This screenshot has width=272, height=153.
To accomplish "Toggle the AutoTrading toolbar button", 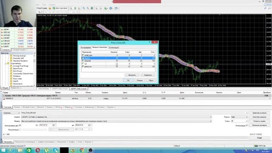I will [60, 8].
